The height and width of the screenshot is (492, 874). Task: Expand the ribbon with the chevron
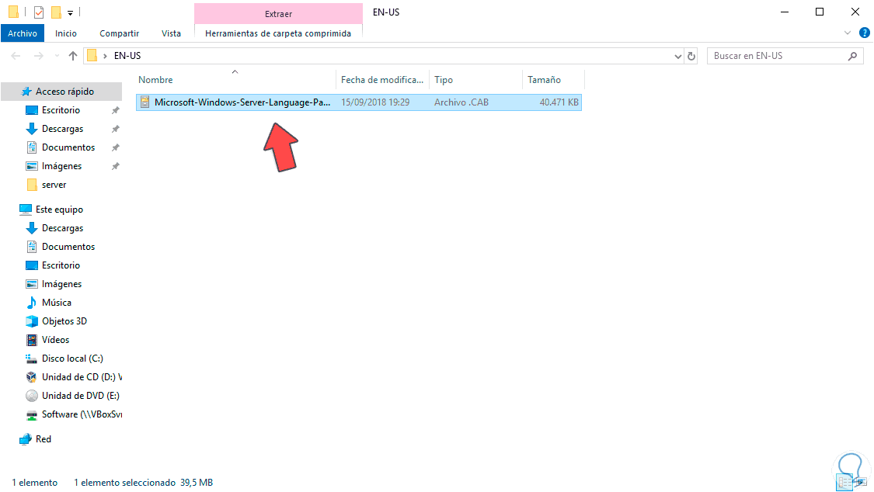coord(848,33)
